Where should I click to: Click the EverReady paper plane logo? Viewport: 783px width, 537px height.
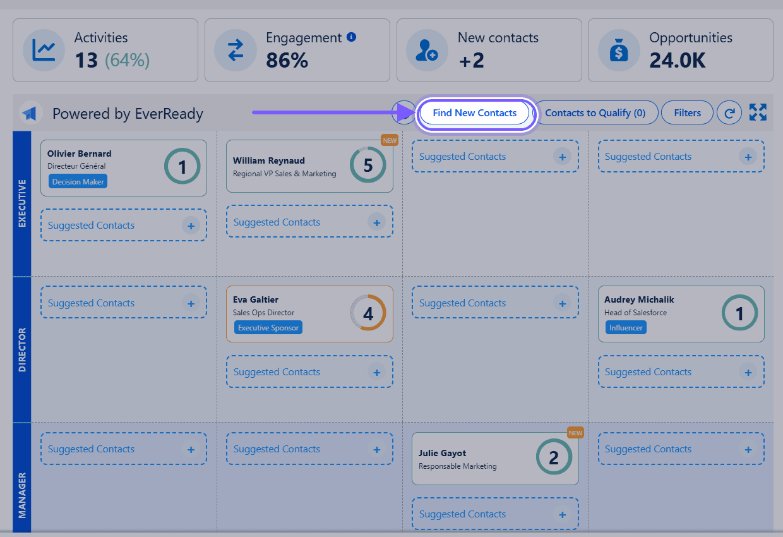click(31, 113)
